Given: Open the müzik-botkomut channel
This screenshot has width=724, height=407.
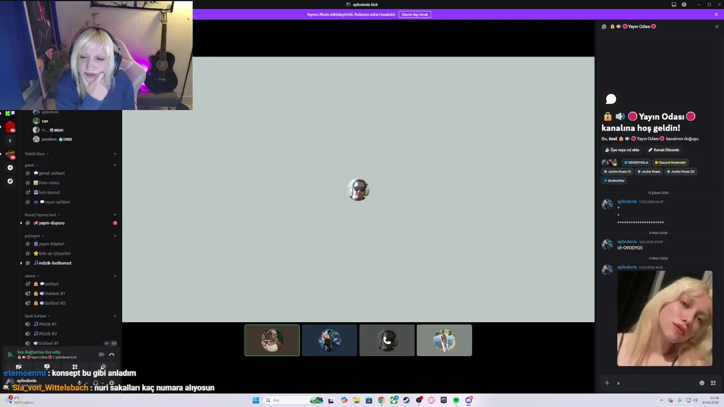Looking at the screenshot, I should [52, 263].
